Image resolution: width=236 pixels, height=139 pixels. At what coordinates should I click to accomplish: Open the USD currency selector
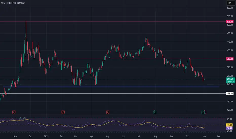pos(230,3)
